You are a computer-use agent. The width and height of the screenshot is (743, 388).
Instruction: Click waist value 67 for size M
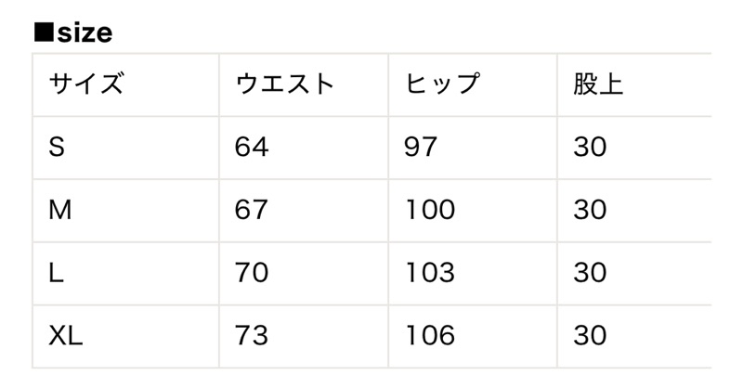(251, 210)
